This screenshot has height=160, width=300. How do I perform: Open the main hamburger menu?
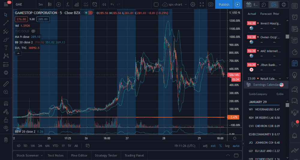[x=6, y=4]
